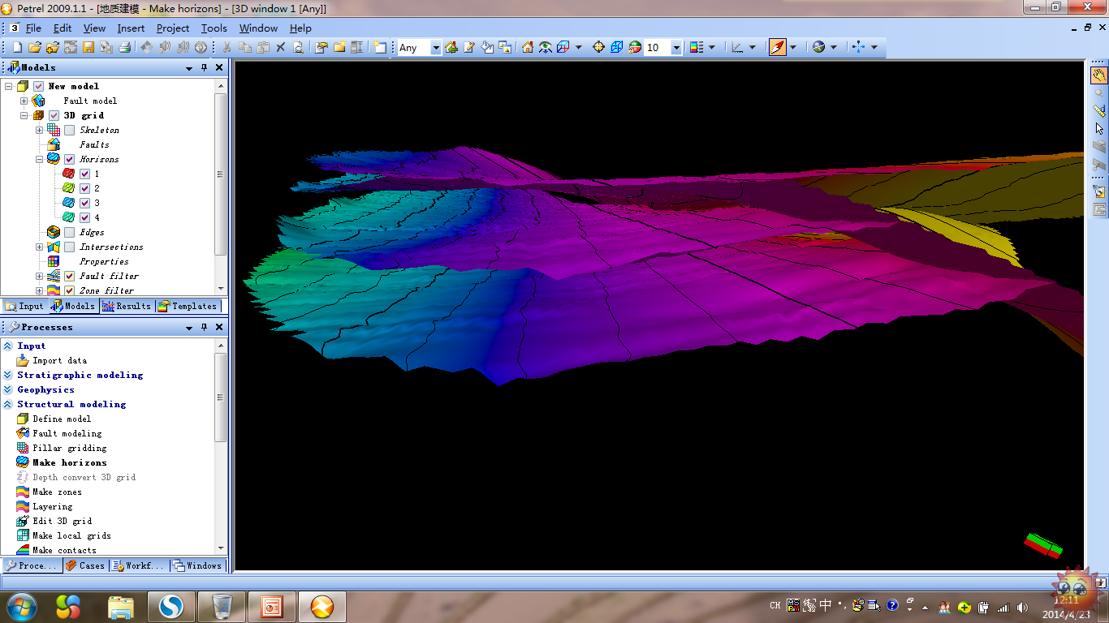Open the Tools menu
The image size is (1109, 623).
214,28
